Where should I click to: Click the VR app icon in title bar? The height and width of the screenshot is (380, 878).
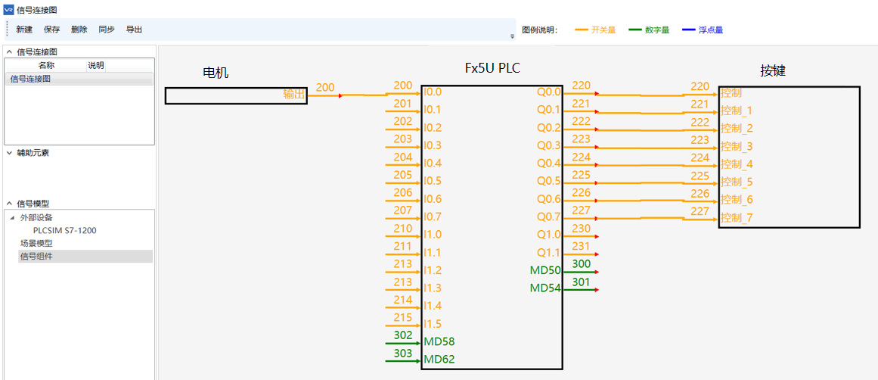point(8,10)
